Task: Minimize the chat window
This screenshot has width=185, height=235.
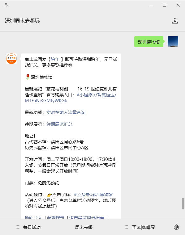Action: (151, 5)
